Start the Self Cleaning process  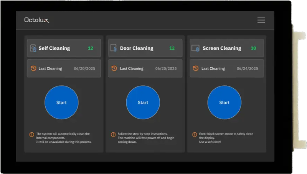(61, 102)
